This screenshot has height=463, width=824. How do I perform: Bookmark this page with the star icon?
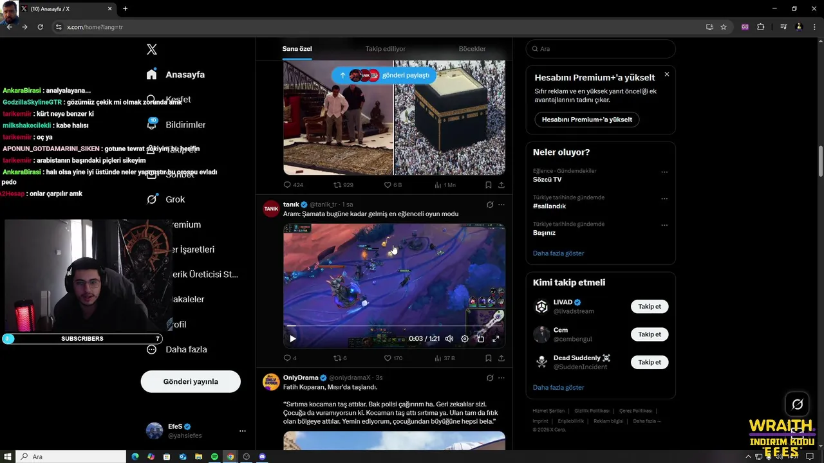point(724,27)
